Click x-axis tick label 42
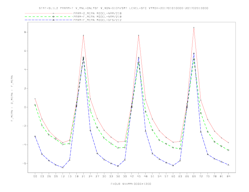This screenshot has height=192, width=249. (x=132, y=176)
